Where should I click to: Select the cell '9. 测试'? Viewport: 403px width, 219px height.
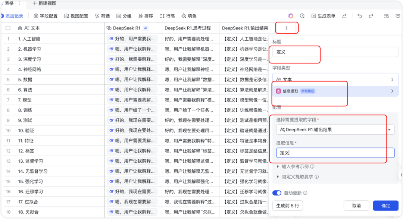[x=59, y=120]
